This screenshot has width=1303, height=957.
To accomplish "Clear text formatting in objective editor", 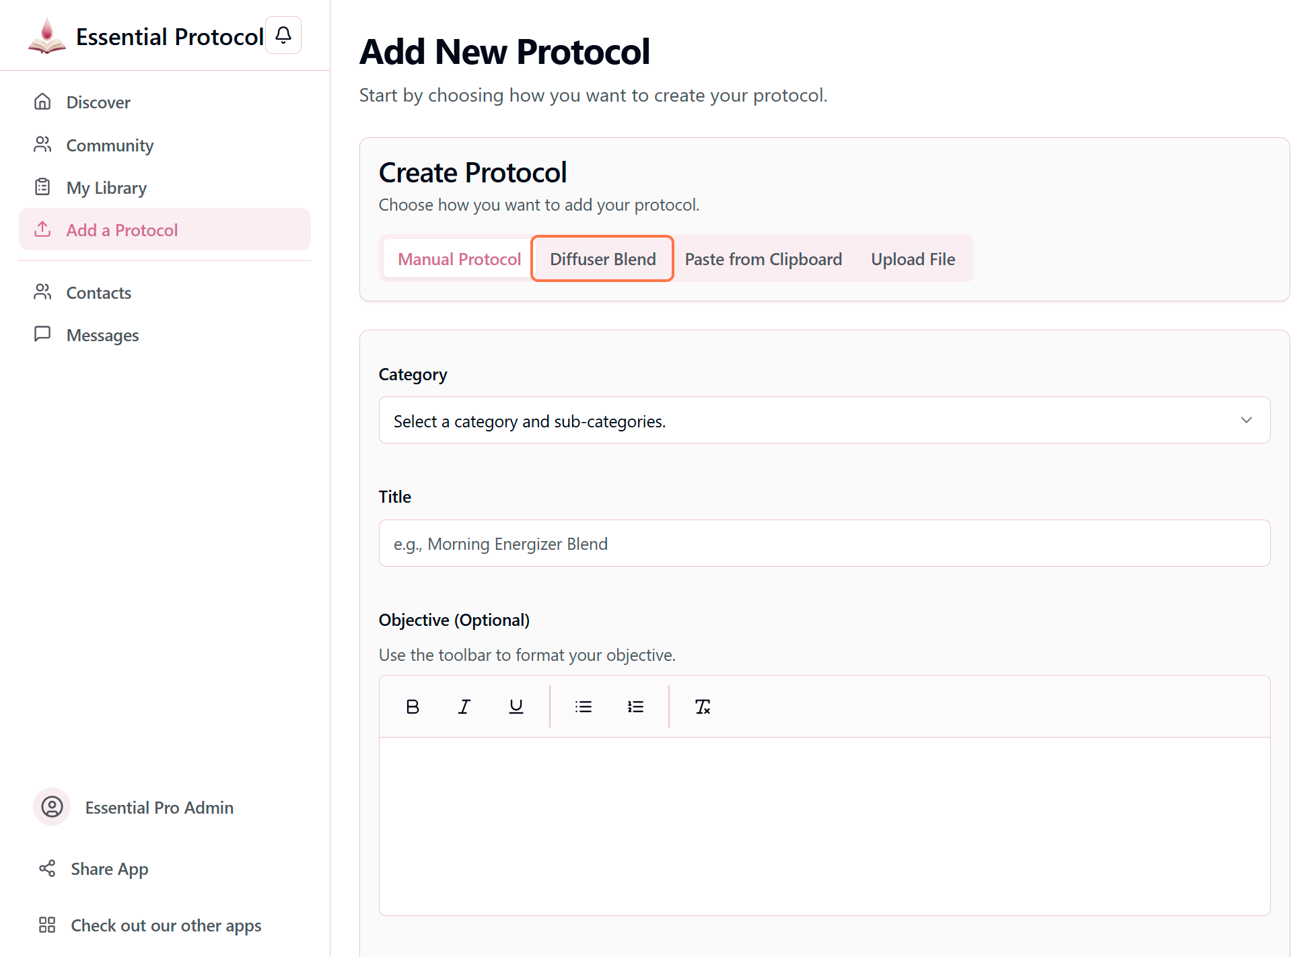I will (x=702, y=707).
